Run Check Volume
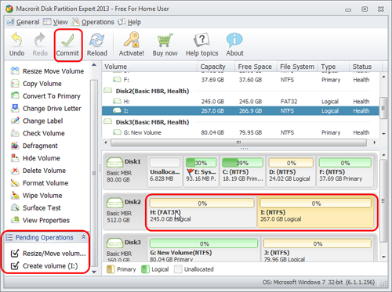The width and height of the screenshot is (392, 292). [x=38, y=133]
